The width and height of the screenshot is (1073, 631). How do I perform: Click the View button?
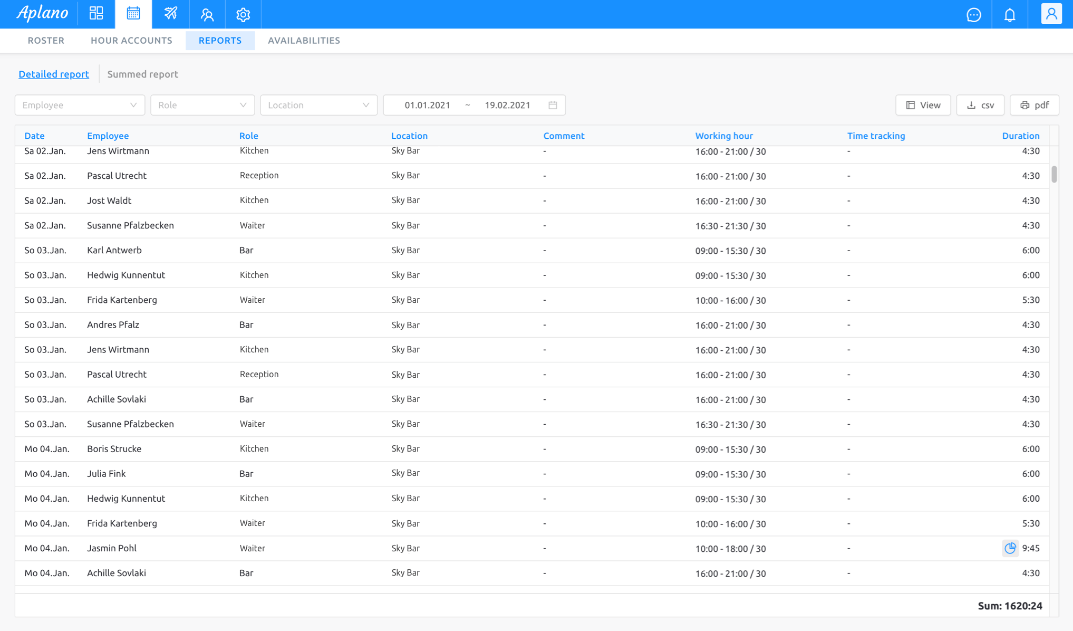coord(924,104)
